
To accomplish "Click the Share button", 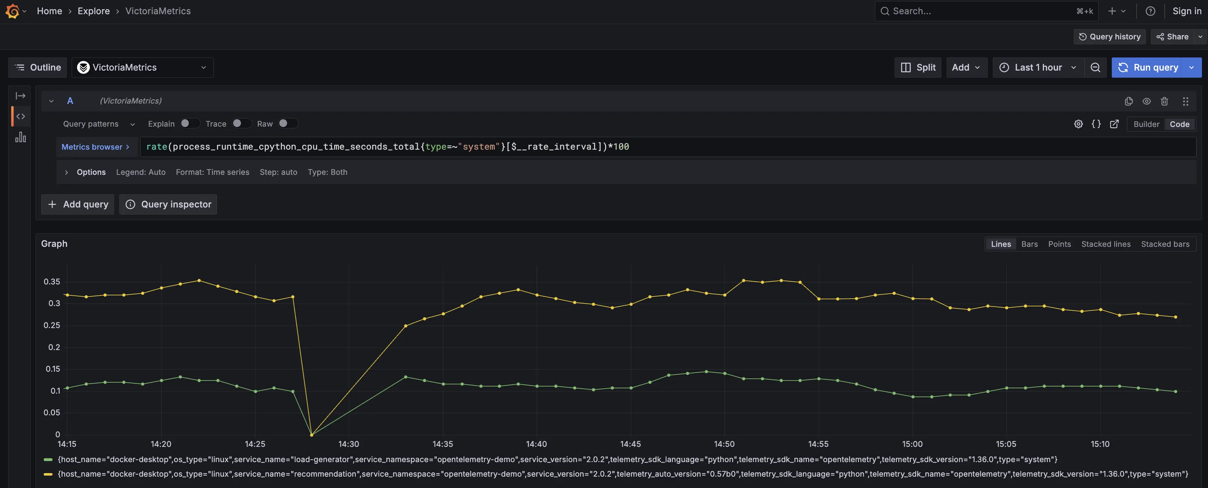I will [1172, 37].
